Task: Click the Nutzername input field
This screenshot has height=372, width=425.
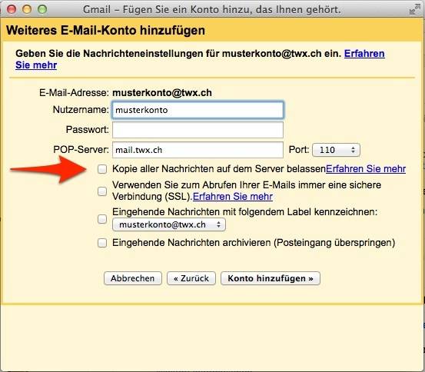Action: pyautogui.click(x=198, y=110)
